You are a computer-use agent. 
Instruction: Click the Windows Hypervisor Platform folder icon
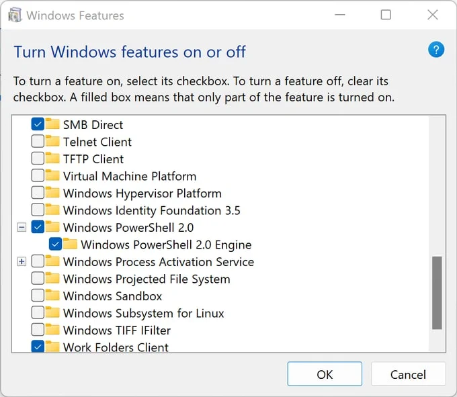(52, 192)
